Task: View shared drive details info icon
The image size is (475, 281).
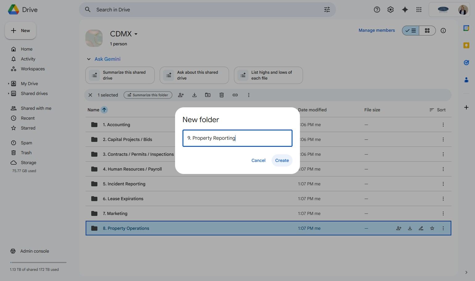Action: coord(443,31)
